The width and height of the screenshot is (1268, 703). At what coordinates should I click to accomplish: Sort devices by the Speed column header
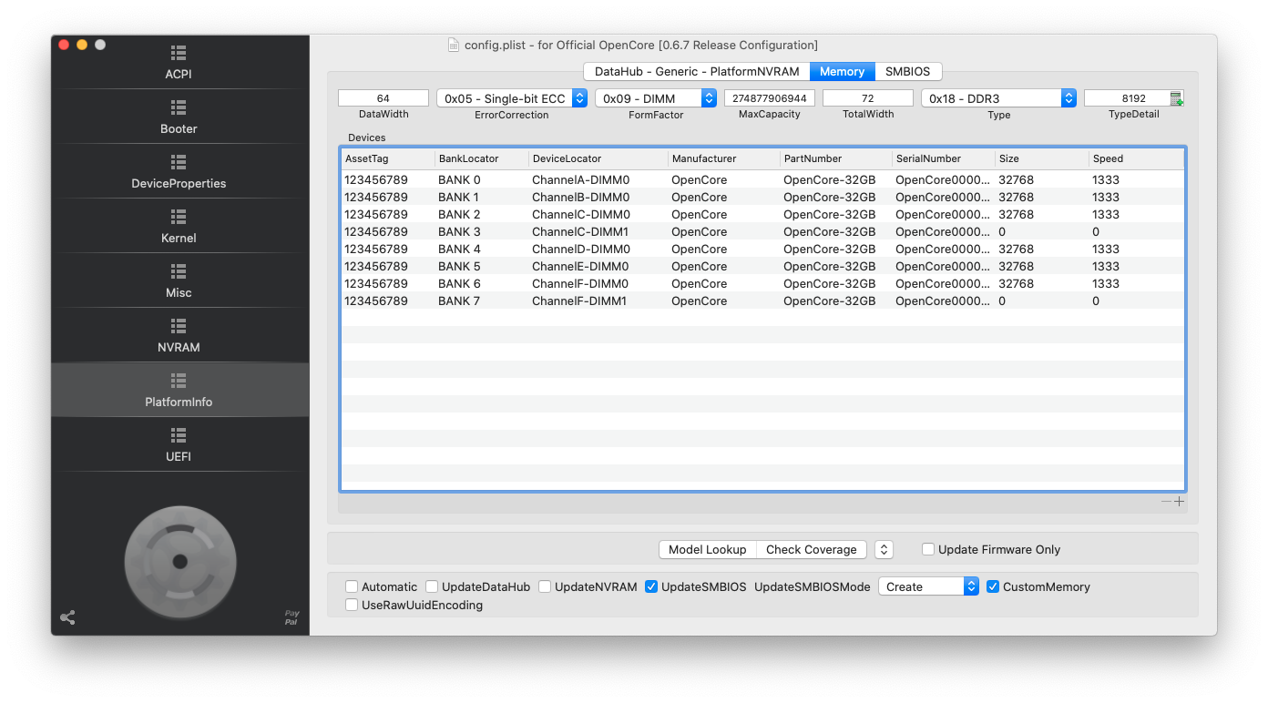(1136, 158)
